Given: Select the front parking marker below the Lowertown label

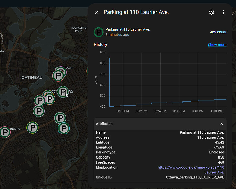Looking at the screenshot, I should 58,76.
